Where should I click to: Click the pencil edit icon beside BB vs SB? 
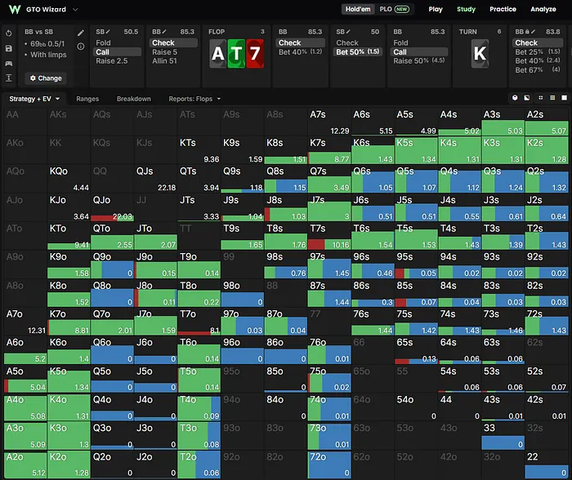81,33
